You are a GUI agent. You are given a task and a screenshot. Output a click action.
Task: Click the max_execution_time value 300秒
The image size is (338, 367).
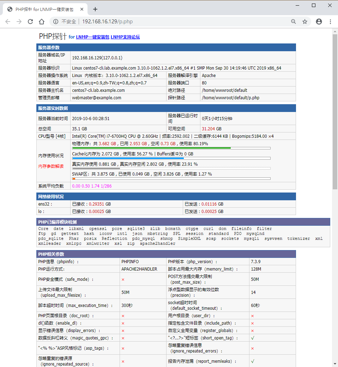click(x=127, y=306)
